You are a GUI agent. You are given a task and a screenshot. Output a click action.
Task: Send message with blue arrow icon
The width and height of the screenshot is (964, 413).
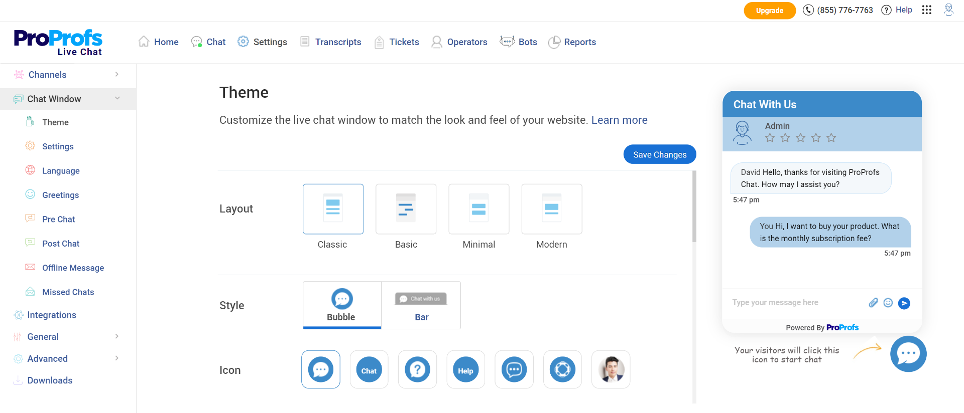point(904,303)
